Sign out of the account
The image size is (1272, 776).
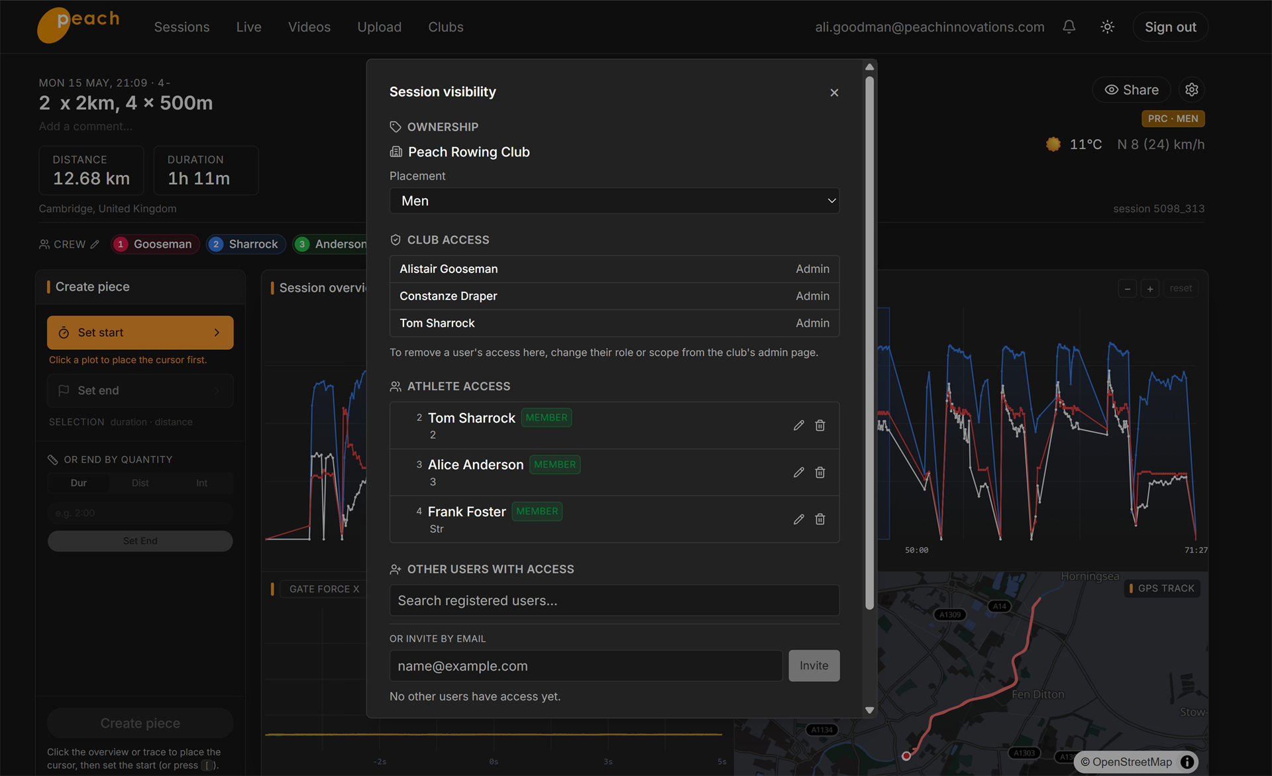1170,27
